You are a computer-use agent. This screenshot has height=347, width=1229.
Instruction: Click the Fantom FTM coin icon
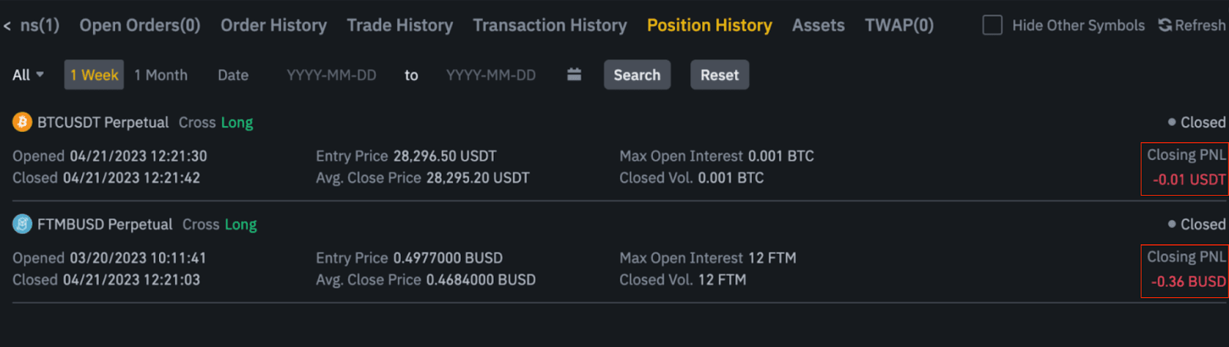(x=22, y=224)
